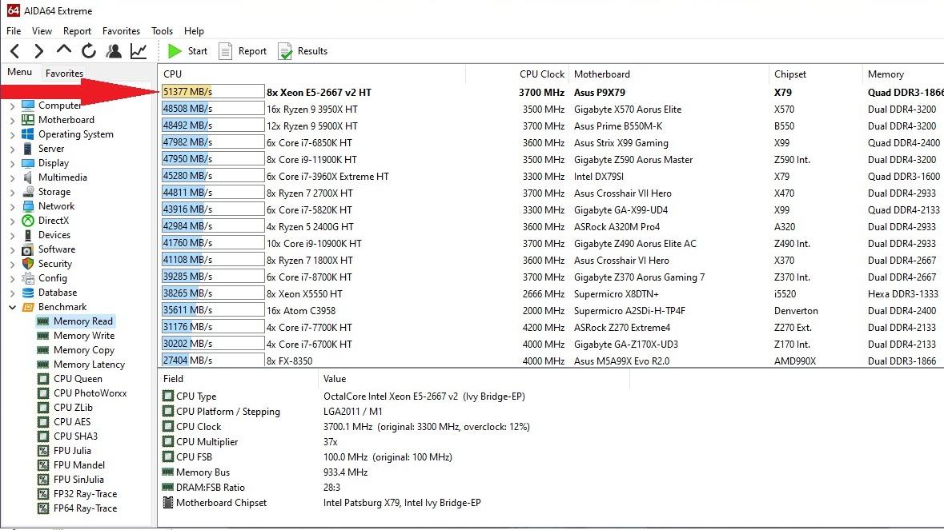
Task: Open the graph chart toolbar icon
Action: [139, 51]
